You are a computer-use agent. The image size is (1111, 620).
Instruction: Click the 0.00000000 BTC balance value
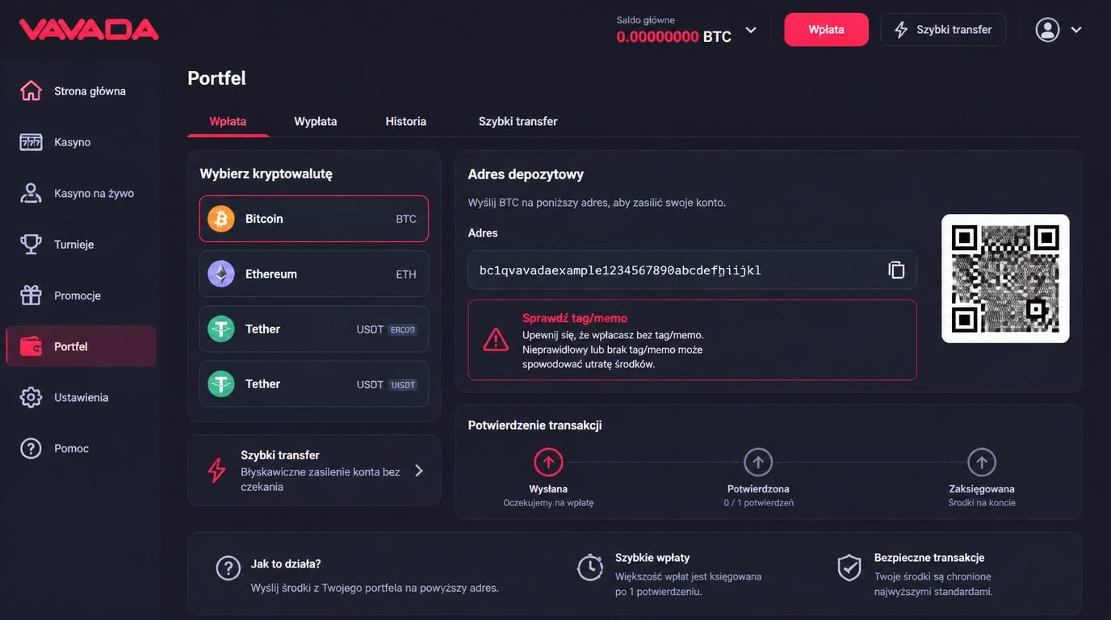[x=674, y=36]
